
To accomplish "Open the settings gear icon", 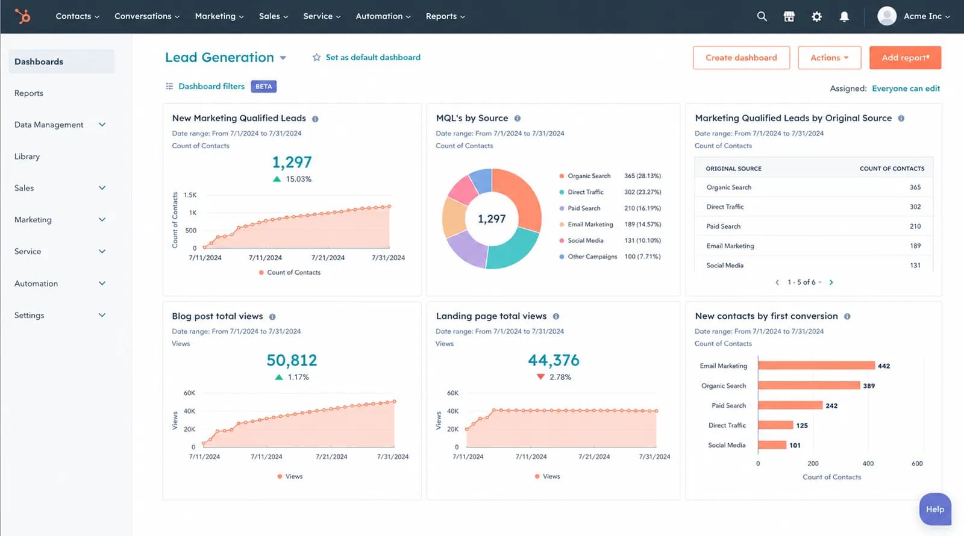I will click(x=816, y=16).
